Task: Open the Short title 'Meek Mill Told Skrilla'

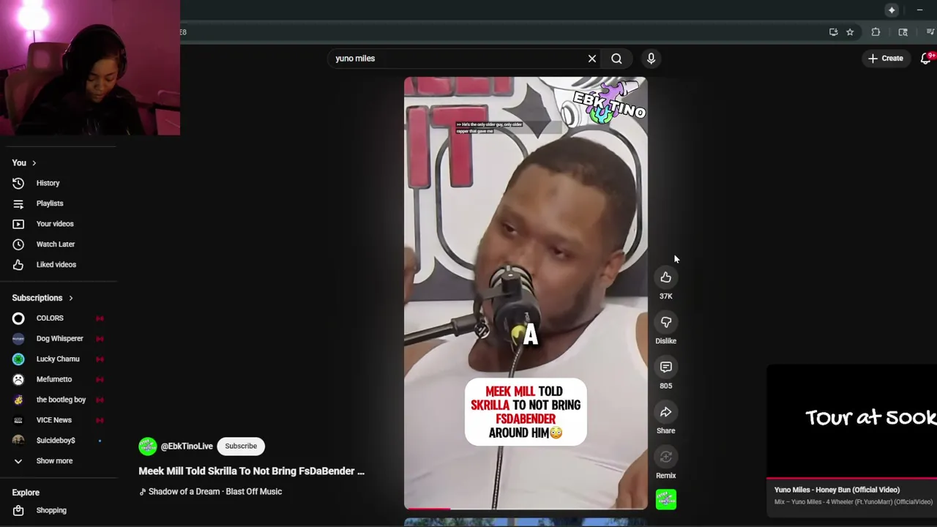Action: 251,471
